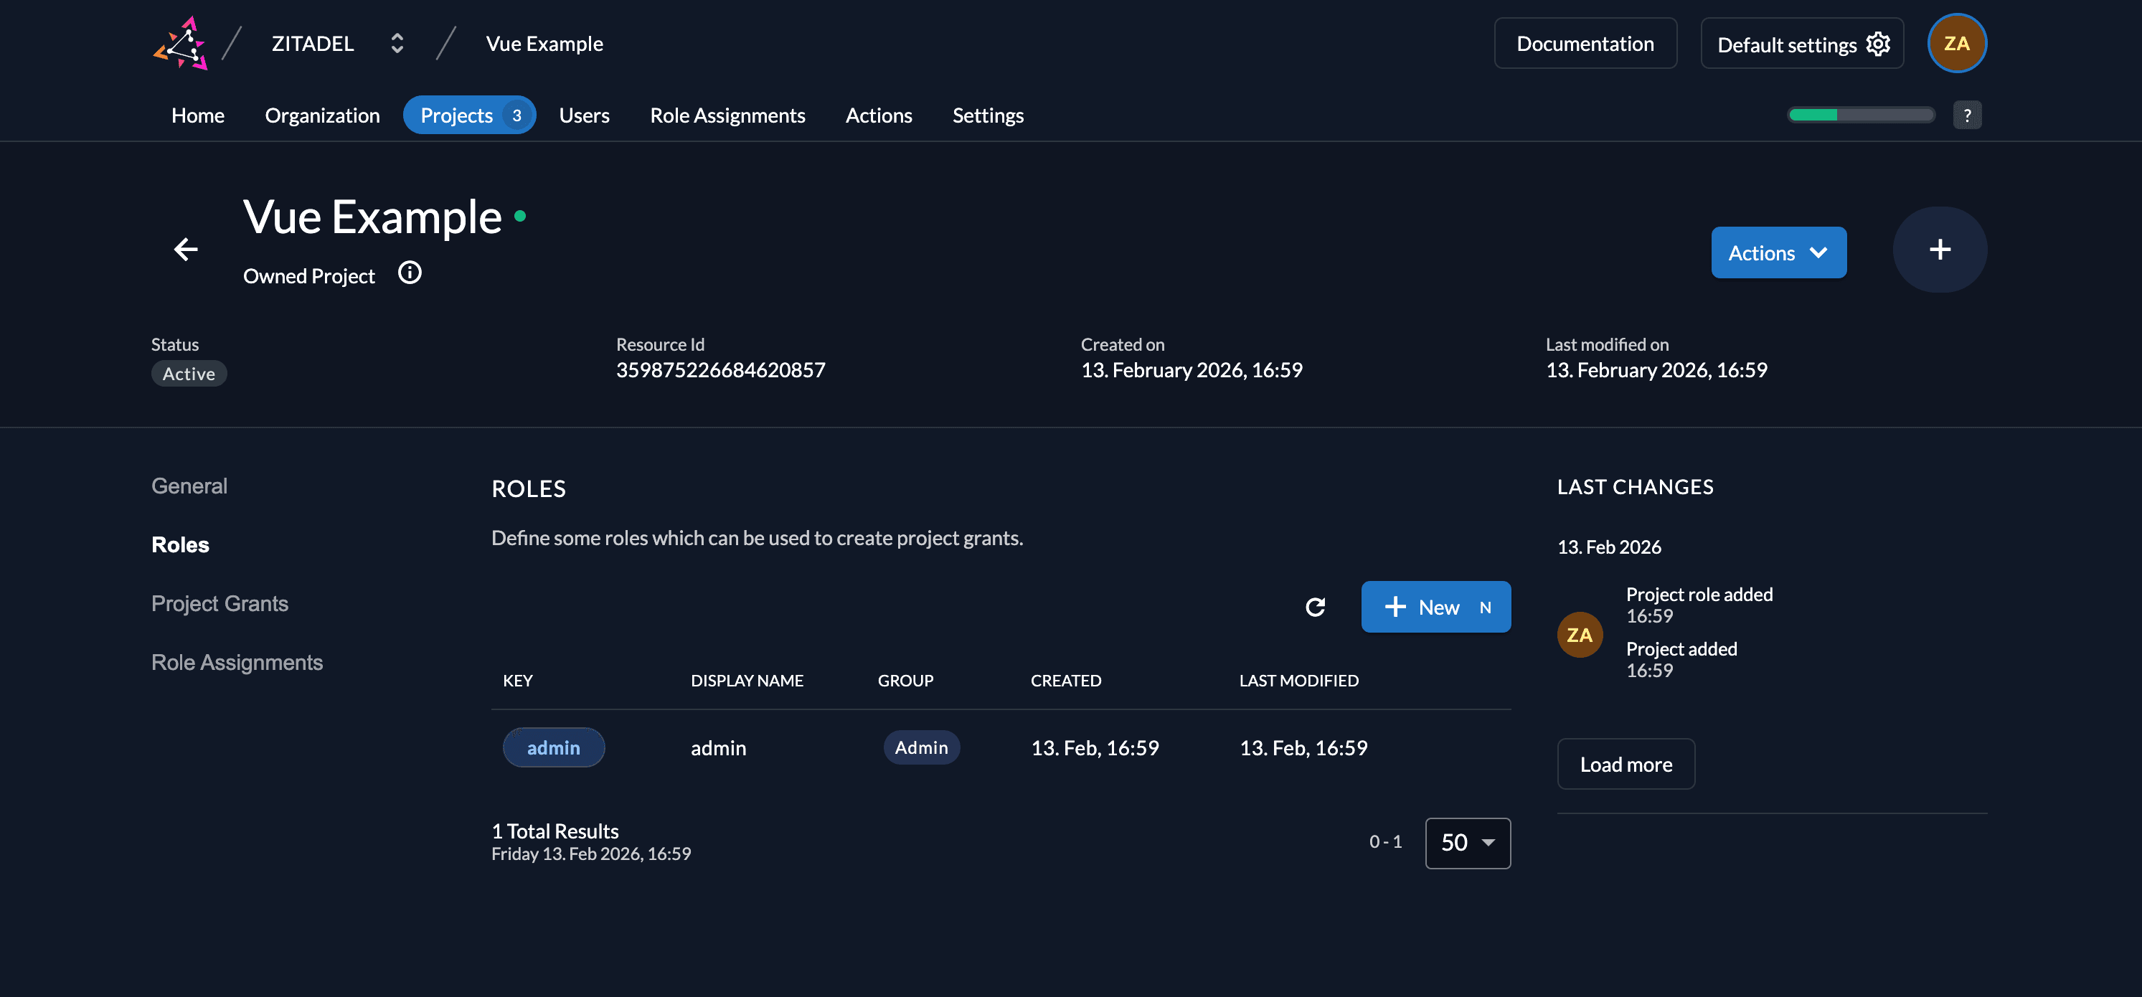The width and height of the screenshot is (2142, 997).
Task: Click the New role button
Action: pos(1435,607)
